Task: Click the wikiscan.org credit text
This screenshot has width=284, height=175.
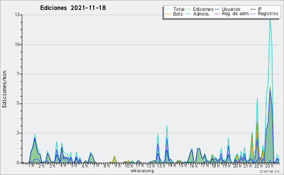Action: pyautogui.click(x=142, y=171)
